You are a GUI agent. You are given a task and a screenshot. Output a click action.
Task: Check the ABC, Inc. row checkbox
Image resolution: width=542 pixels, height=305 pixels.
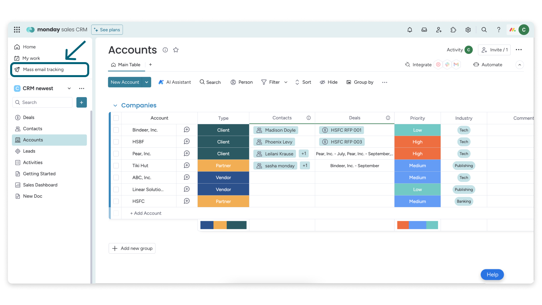point(116,177)
